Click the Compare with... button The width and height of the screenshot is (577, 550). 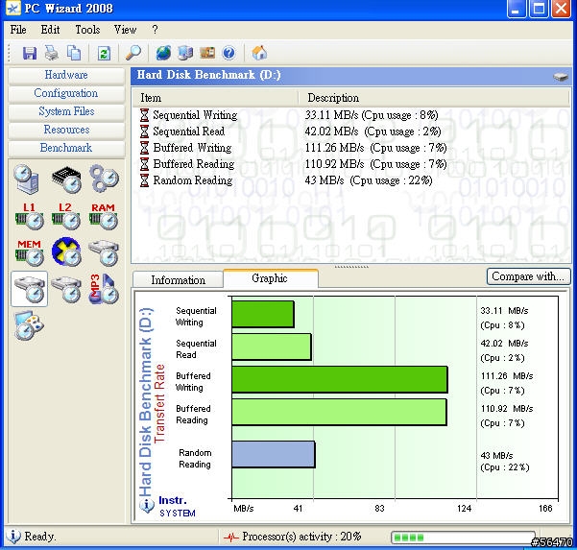click(x=528, y=276)
